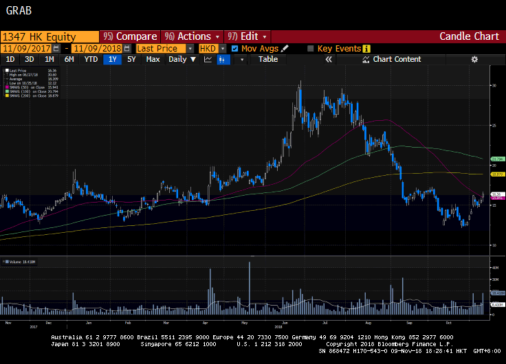Open the Edit menu
Screen dimensions: 506x364
pos(247,36)
